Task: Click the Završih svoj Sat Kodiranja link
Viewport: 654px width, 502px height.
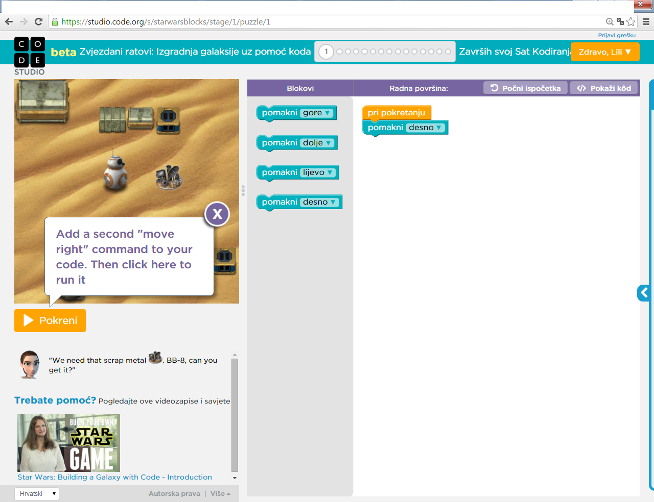Action: click(x=515, y=52)
